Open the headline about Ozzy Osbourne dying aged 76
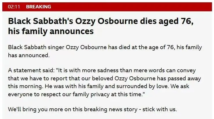The image size is (214, 119). pos(101,26)
